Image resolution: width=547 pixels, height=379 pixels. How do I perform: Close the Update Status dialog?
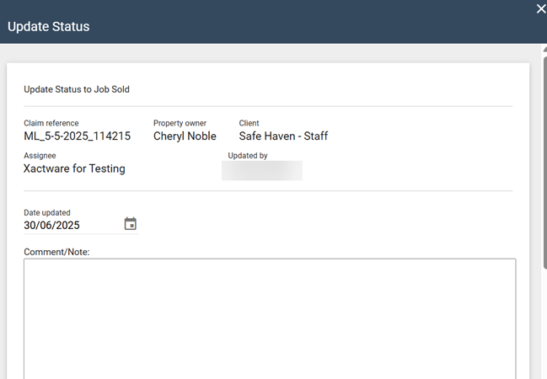(540, 8)
